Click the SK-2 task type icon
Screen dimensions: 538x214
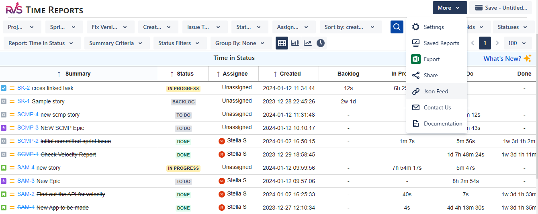(4, 88)
